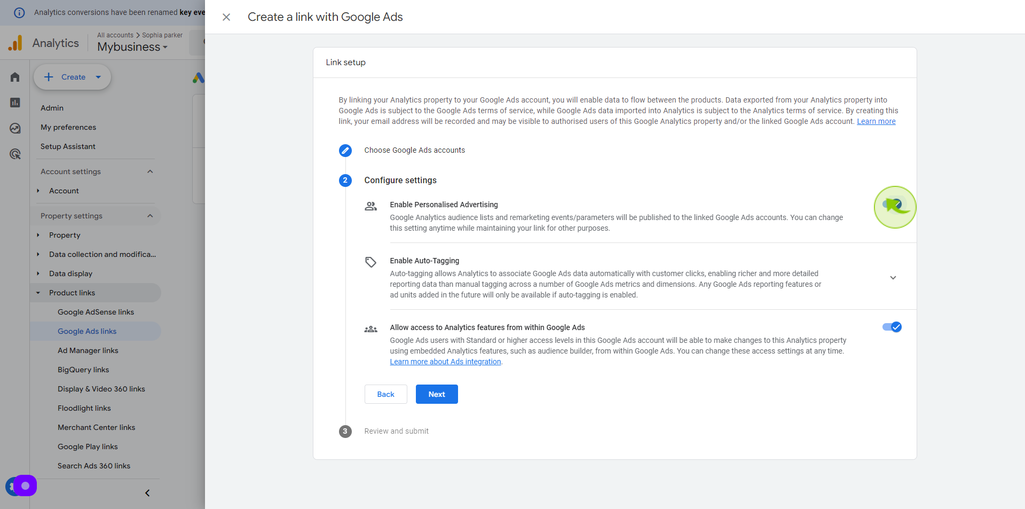Open the Mybusiness property selector dropdown
This screenshot has height=509, width=1025.
point(132,47)
